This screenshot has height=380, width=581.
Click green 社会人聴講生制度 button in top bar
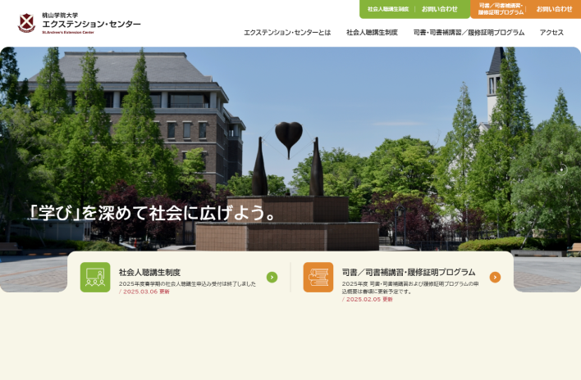tap(387, 9)
